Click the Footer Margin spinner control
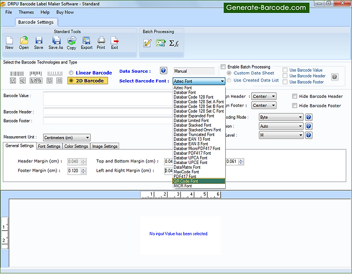This screenshot has width=352, height=274. tap(84, 171)
